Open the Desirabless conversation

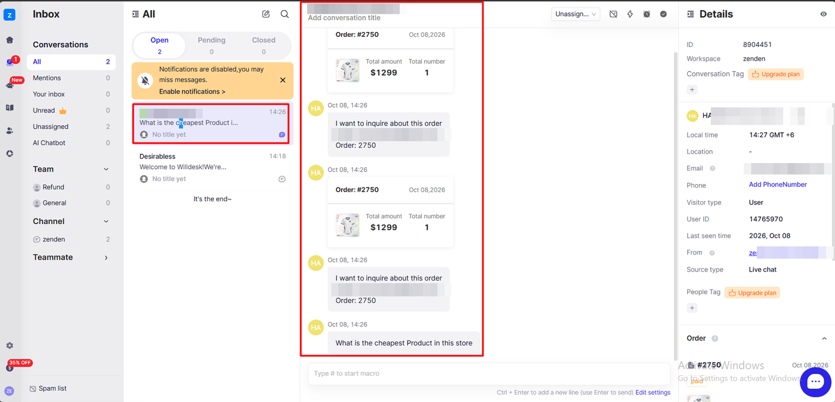pos(212,167)
